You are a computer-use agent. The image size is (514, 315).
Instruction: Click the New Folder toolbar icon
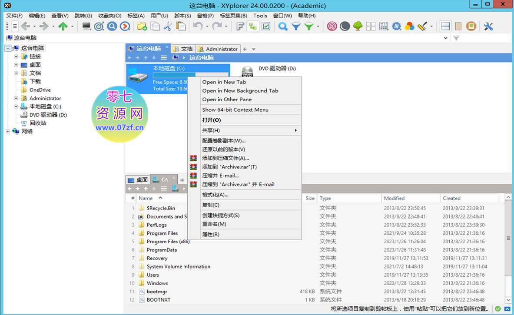pyautogui.click(x=142, y=27)
